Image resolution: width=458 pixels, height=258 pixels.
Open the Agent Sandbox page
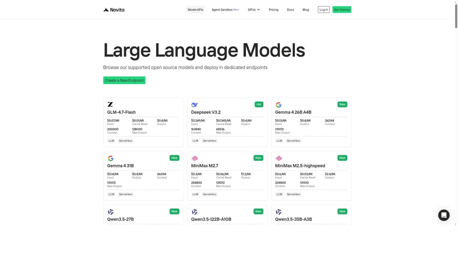(223, 10)
